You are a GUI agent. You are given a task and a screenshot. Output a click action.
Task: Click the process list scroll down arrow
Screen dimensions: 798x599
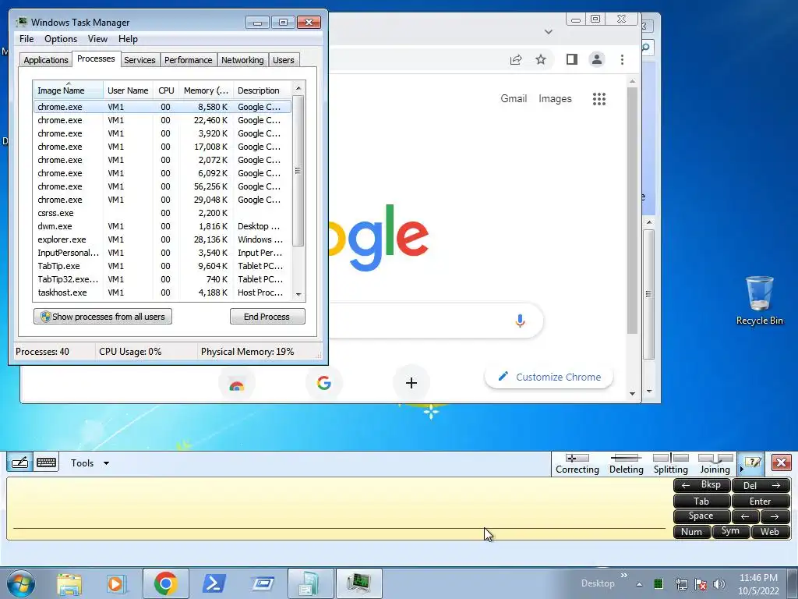(298, 294)
